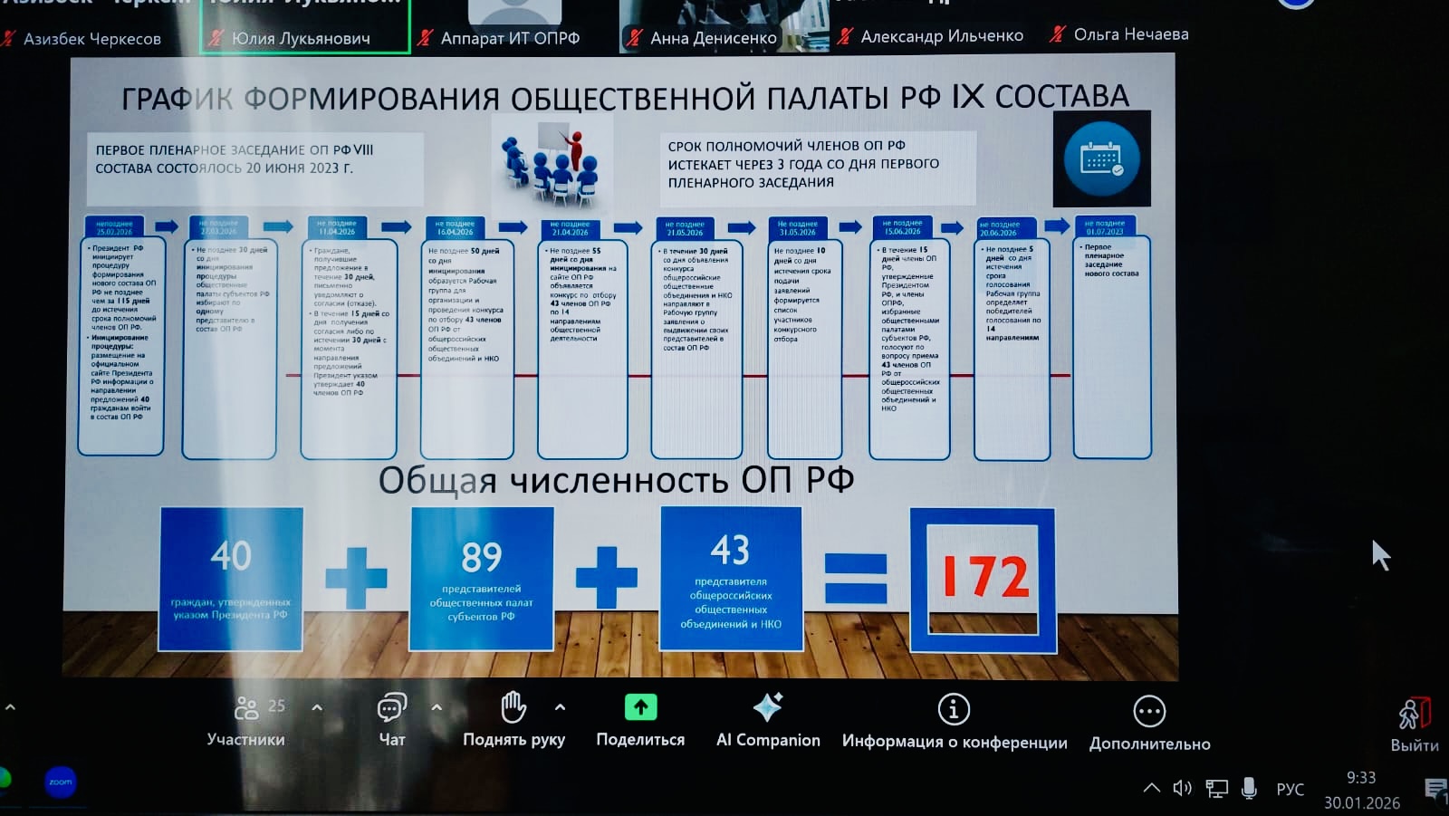Image resolution: width=1449 pixels, height=816 pixels.
Task: Expand the chevron next to Участники
Action: pyautogui.click(x=316, y=709)
